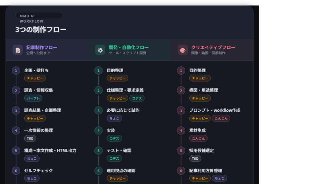Click the チャッピー tag under 記事利用方針整理
The width and height of the screenshot is (310, 184).
click(x=200, y=178)
